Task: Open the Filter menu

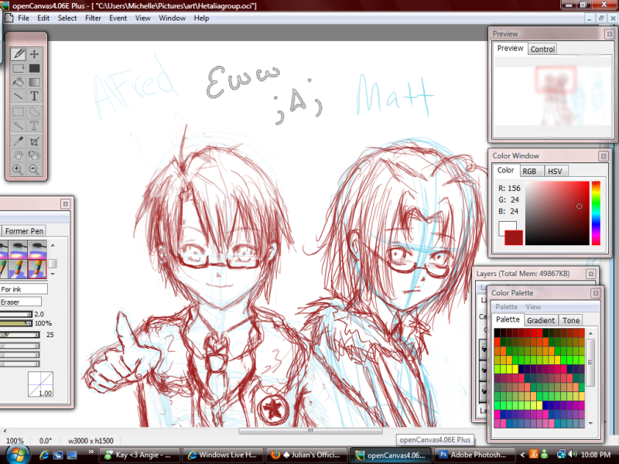Action: click(x=93, y=18)
